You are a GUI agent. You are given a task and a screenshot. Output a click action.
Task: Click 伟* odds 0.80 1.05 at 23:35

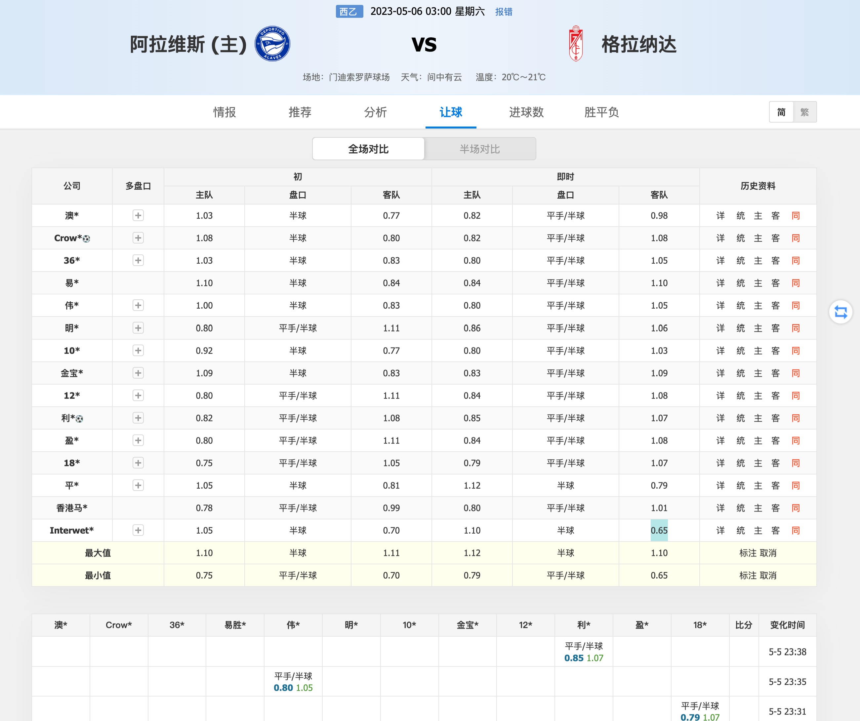tap(293, 688)
